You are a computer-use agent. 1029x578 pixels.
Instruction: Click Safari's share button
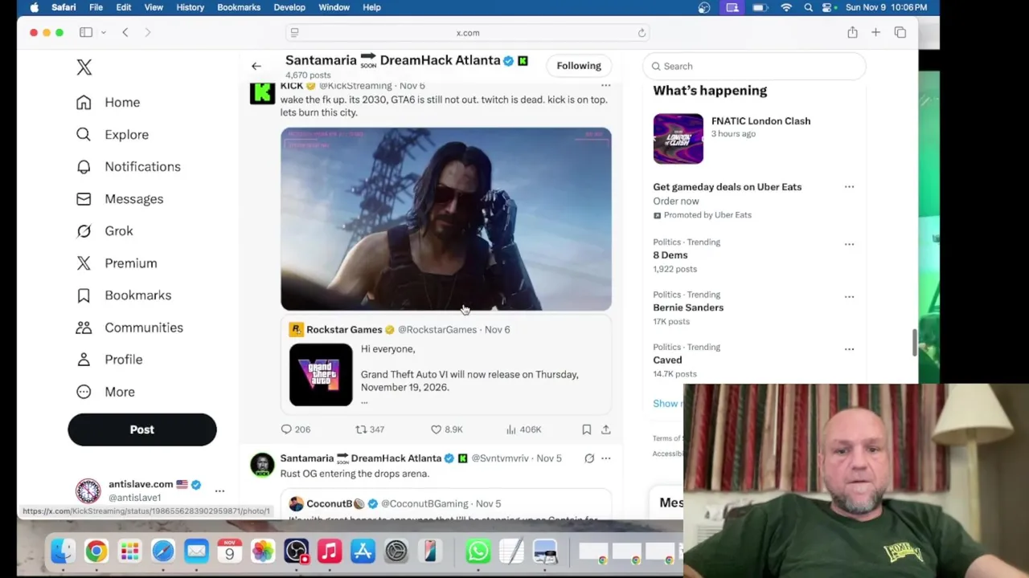point(852,32)
